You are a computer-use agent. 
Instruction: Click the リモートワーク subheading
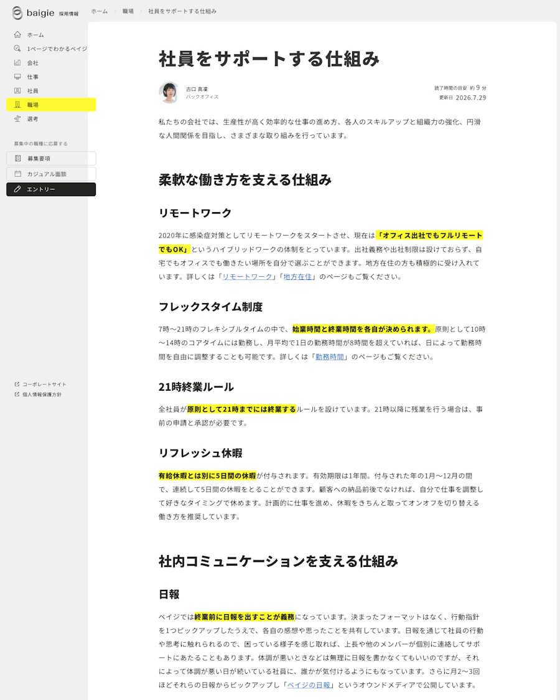tap(195, 213)
